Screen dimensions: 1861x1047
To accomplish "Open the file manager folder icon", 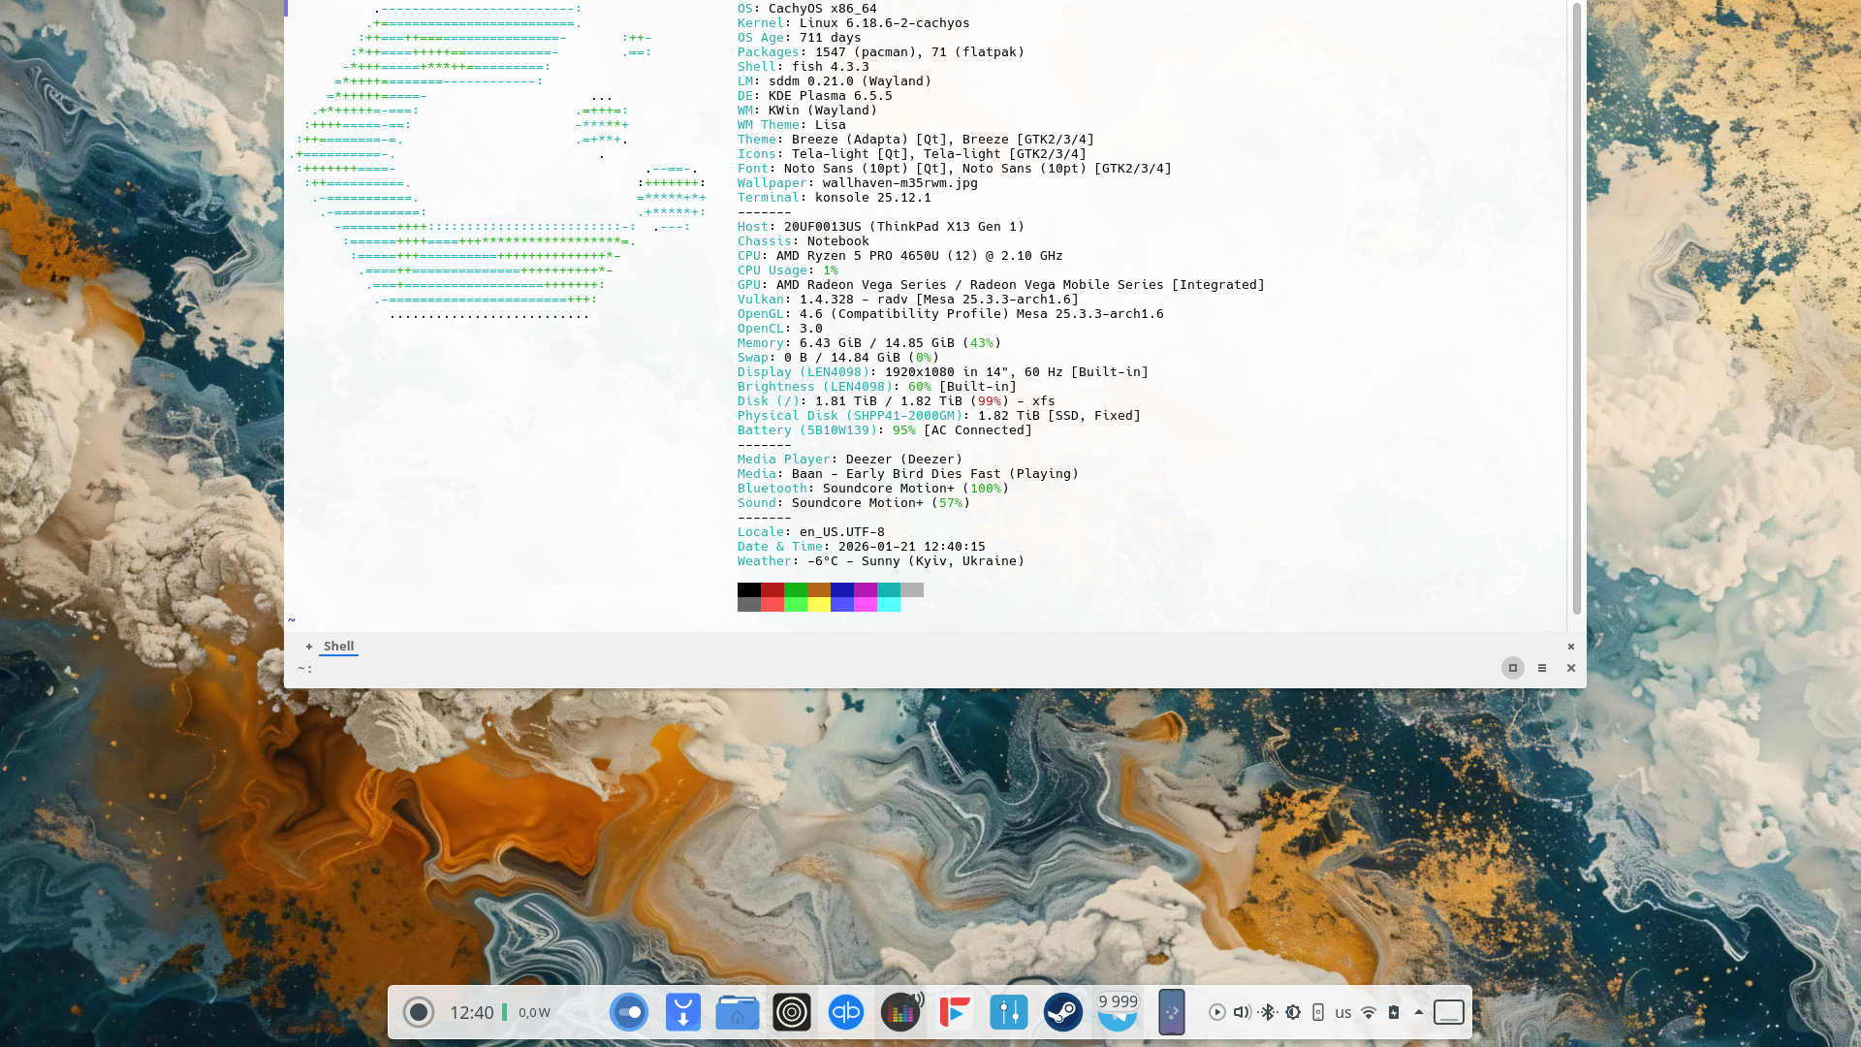I will tap(737, 1012).
